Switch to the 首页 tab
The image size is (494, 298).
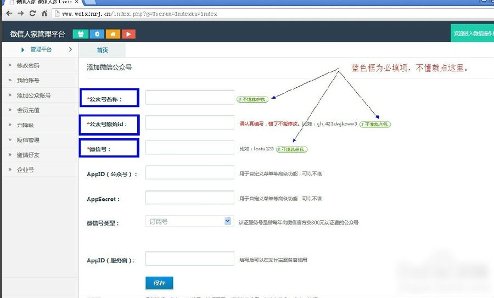pos(102,50)
